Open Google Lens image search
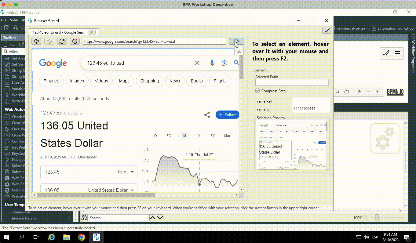This screenshot has height=243, width=416. [x=224, y=63]
